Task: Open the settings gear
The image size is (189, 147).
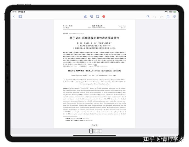Action: 175,16
